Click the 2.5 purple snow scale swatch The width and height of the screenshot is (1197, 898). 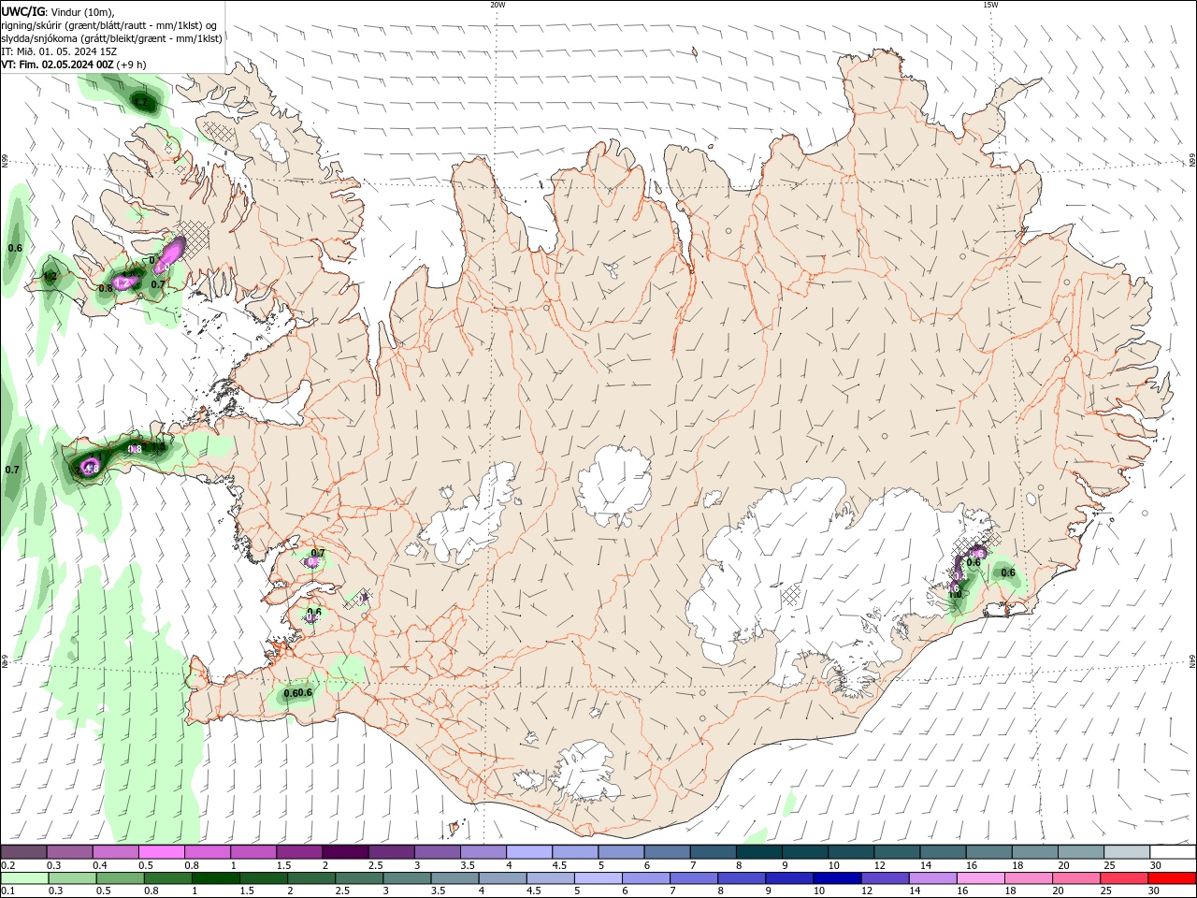point(391,852)
